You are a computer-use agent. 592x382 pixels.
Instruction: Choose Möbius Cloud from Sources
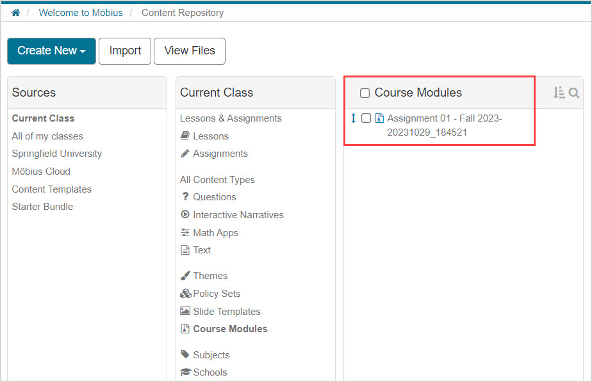pyautogui.click(x=41, y=171)
